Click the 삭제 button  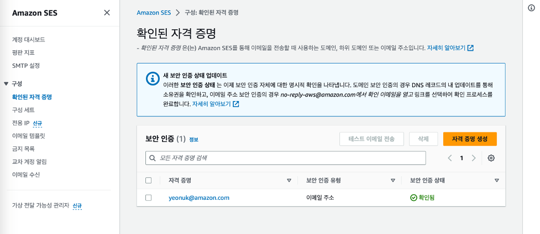(423, 139)
